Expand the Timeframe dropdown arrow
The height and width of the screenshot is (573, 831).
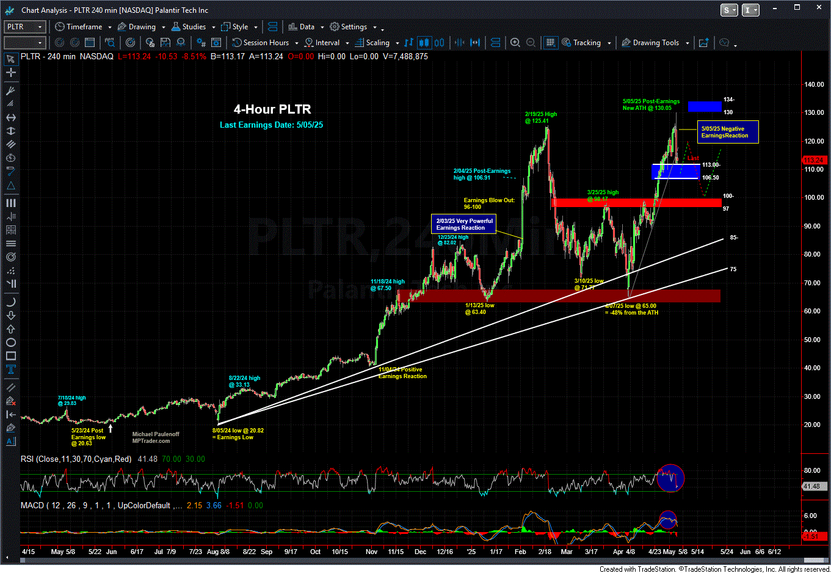pos(109,27)
